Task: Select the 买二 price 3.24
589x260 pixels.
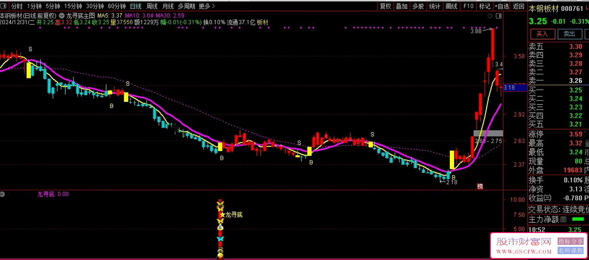Action: tap(575, 98)
